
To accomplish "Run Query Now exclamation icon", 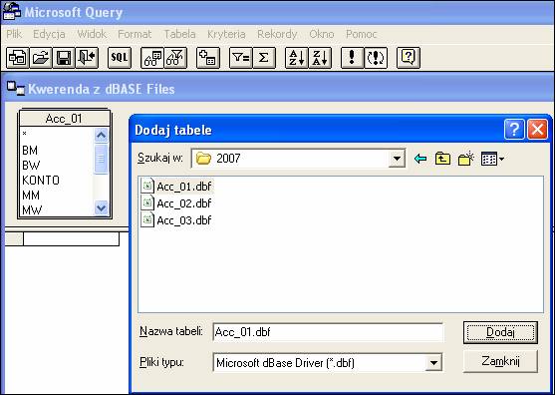I will click(352, 58).
